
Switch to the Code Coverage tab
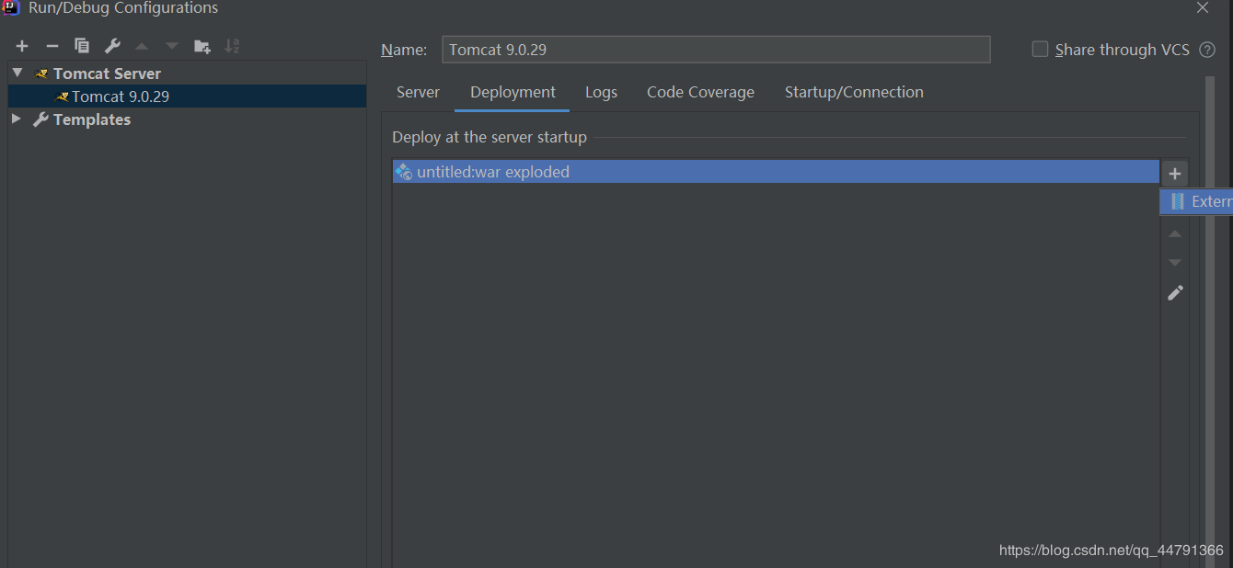pos(700,92)
